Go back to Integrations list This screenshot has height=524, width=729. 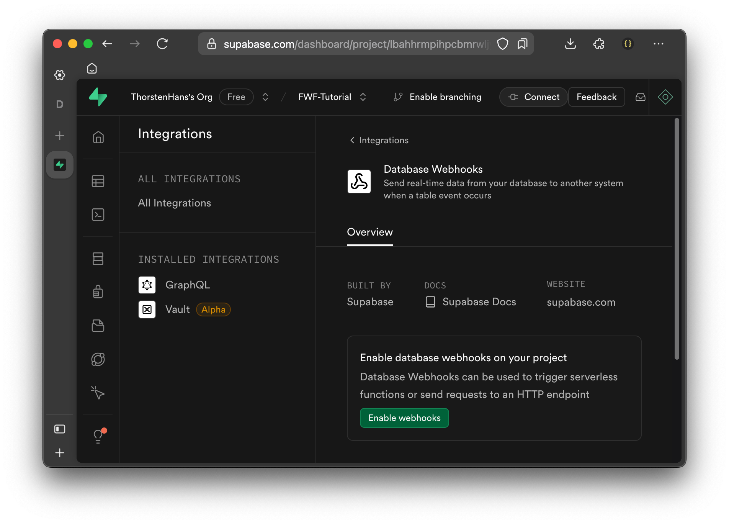tap(379, 140)
